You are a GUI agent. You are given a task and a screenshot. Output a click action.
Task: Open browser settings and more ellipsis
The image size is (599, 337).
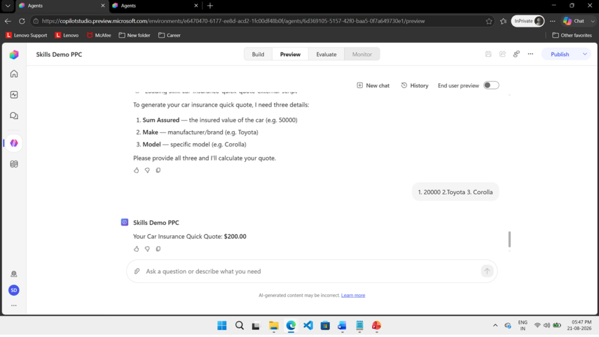[552, 21]
